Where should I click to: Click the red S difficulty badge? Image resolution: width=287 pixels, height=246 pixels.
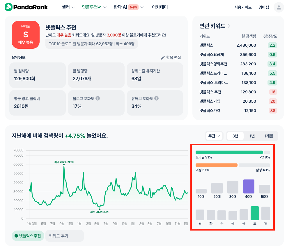click(x=25, y=34)
